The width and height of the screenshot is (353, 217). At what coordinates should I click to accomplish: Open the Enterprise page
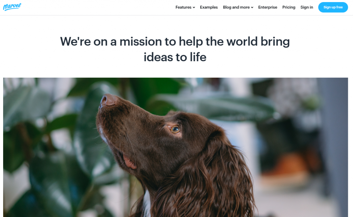[x=268, y=7]
